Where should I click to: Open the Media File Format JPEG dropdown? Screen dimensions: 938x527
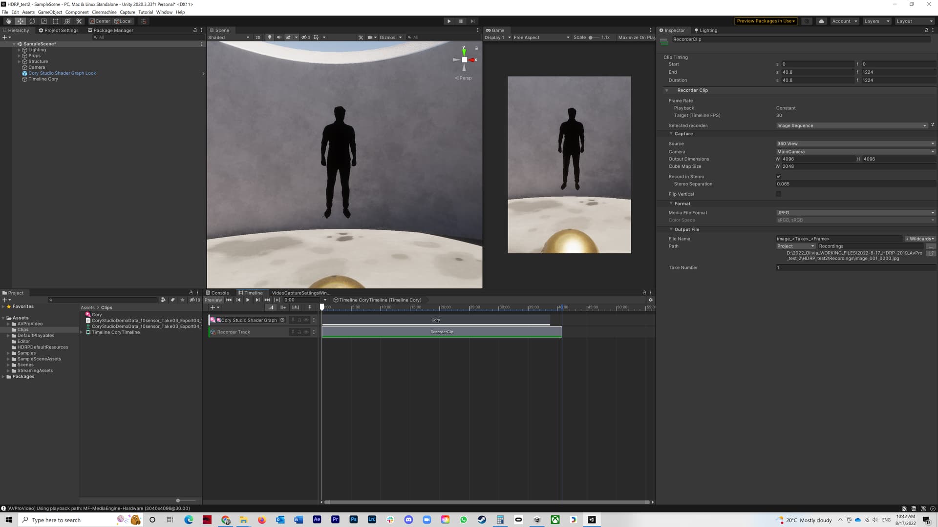pos(855,213)
